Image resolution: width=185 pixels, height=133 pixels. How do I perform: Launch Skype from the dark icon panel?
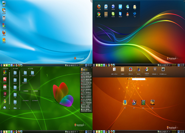click(113, 14)
